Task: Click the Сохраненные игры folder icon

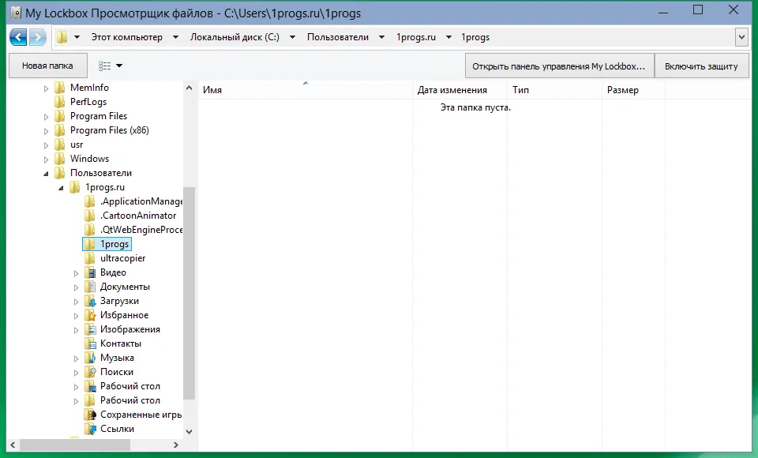Action: 90,415
